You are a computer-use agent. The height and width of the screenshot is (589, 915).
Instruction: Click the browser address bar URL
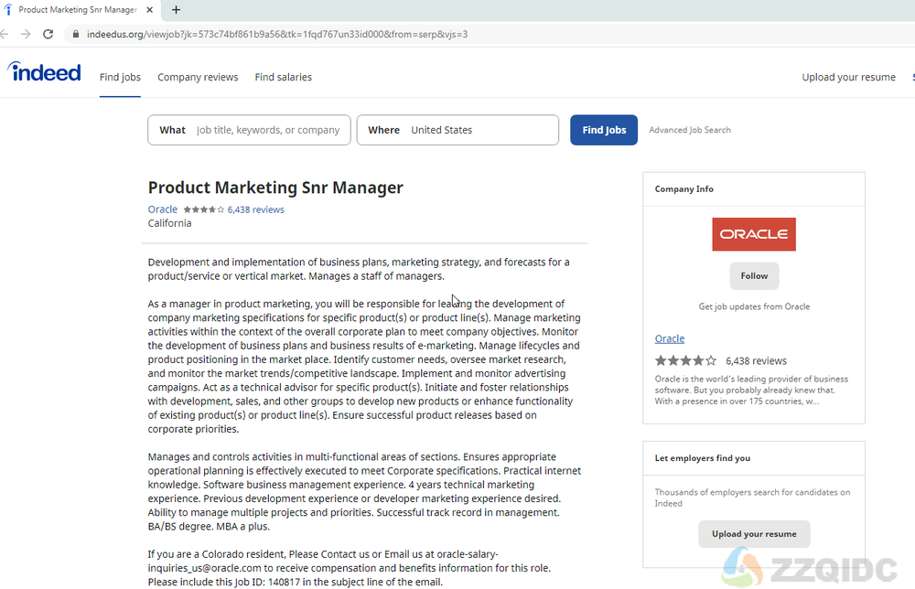pyautogui.click(x=277, y=35)
